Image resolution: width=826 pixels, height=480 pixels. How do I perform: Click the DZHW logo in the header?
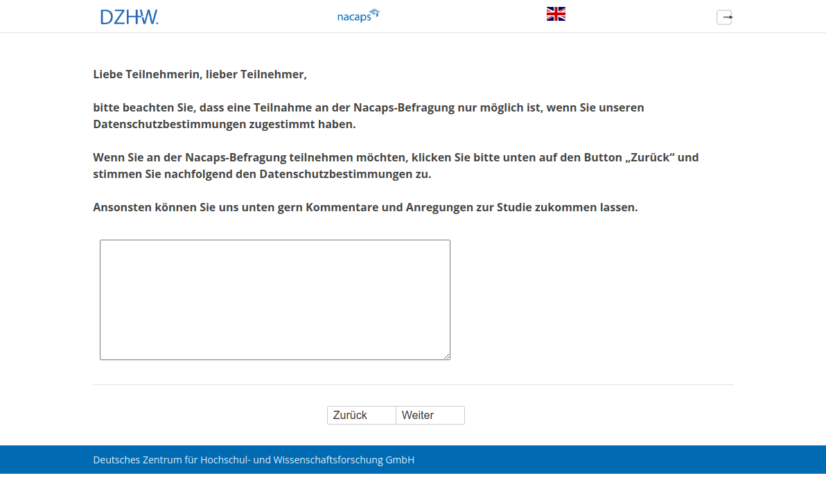pyautogui.click(x=129, y=17)
